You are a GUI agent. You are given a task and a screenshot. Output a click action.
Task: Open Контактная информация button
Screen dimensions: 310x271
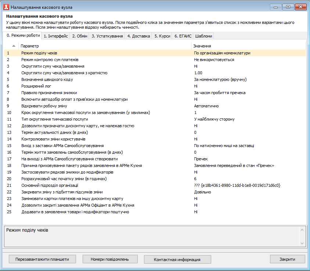coord(177,259)
